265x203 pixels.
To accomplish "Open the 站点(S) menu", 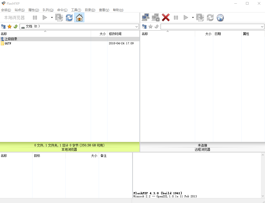I will [20, 10].
